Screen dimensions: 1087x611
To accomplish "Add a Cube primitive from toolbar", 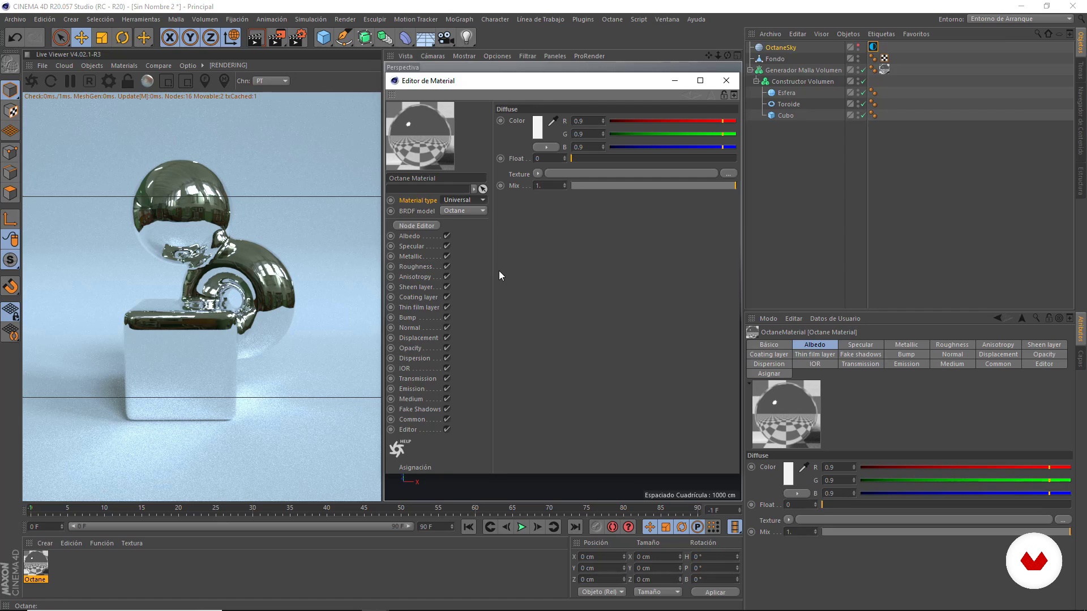I will coord(323,38).
